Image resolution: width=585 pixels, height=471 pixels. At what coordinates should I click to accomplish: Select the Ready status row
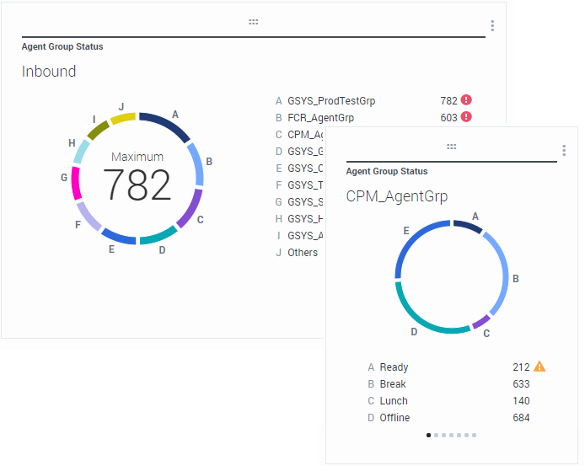[x=456, y=367]
